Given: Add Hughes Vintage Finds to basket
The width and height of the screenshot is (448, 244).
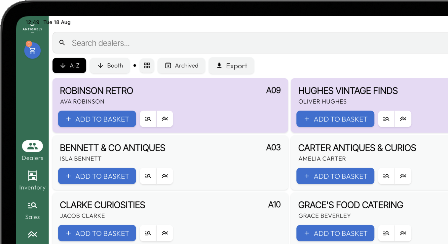Looking at the screenshot, I should 335,119.
